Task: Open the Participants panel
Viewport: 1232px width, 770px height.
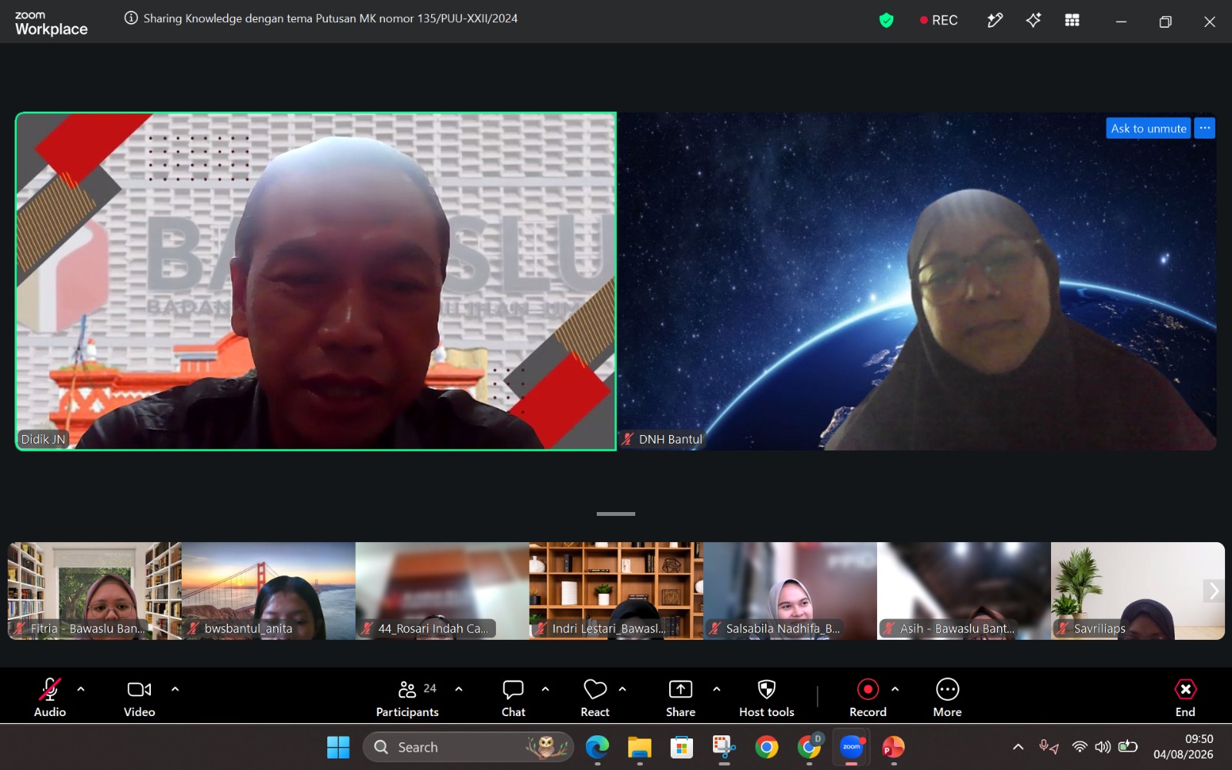Action: [407, 698]
